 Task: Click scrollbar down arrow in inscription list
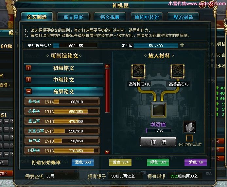tap(107, 152)
